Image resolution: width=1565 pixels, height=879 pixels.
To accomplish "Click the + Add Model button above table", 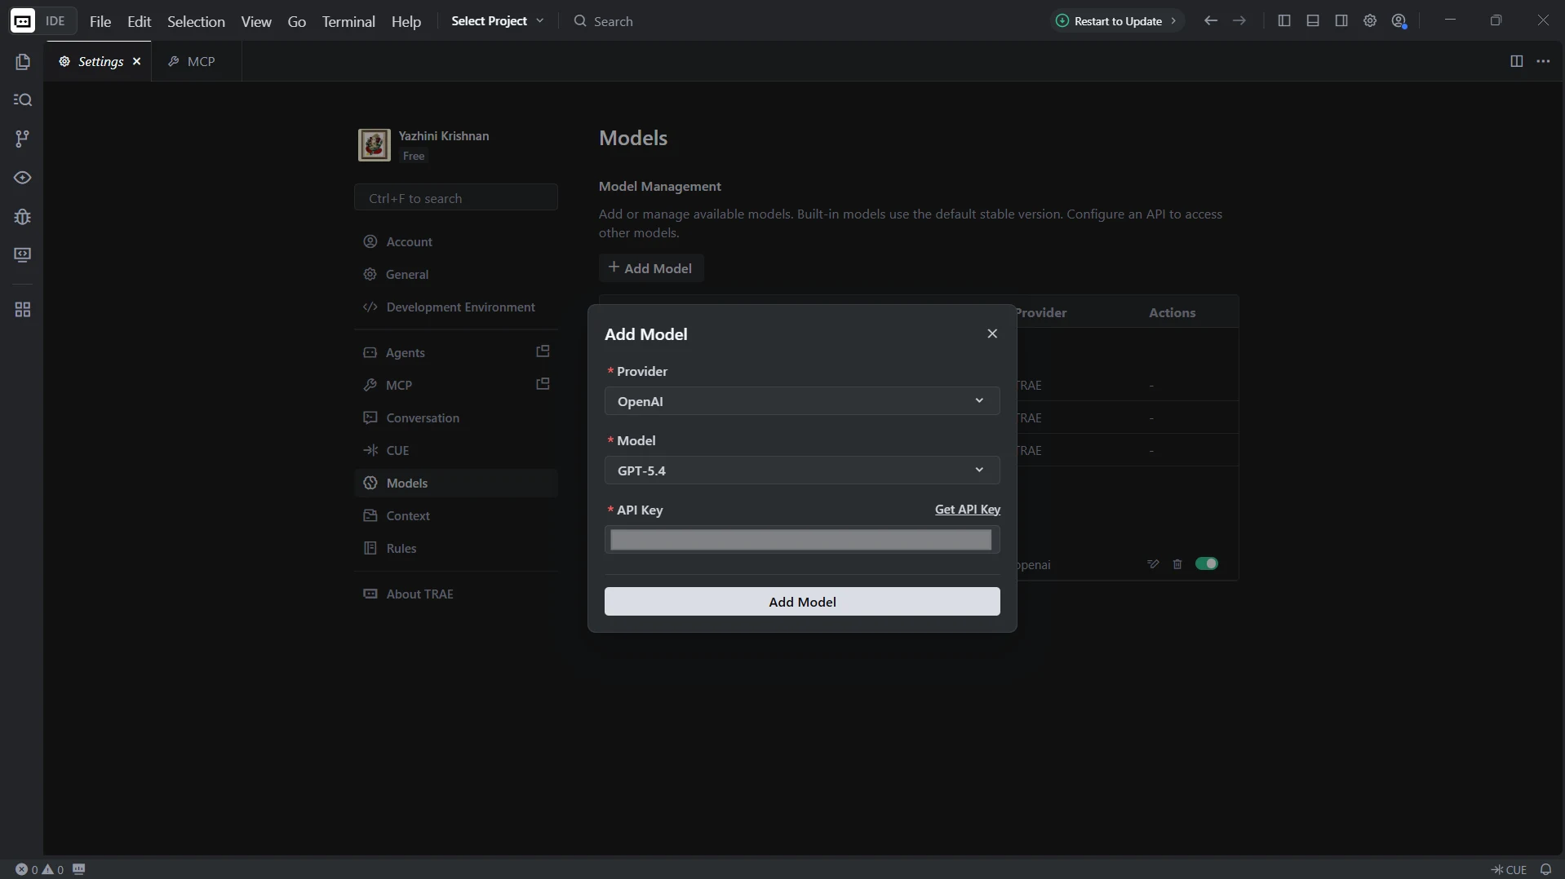I will (651, 268).
